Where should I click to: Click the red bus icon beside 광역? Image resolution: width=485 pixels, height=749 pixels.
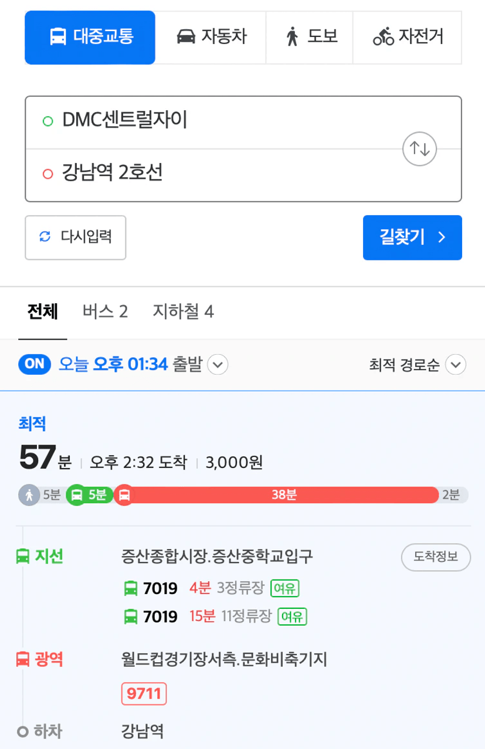[22, 659]
